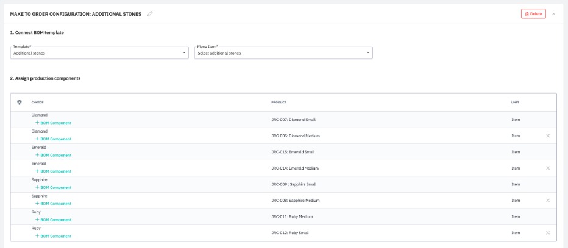Screen dimensions: 568x248
Task: Add BOM Component to Ruby Medium row
Action: pyautogui.click(x=53, y=219)
